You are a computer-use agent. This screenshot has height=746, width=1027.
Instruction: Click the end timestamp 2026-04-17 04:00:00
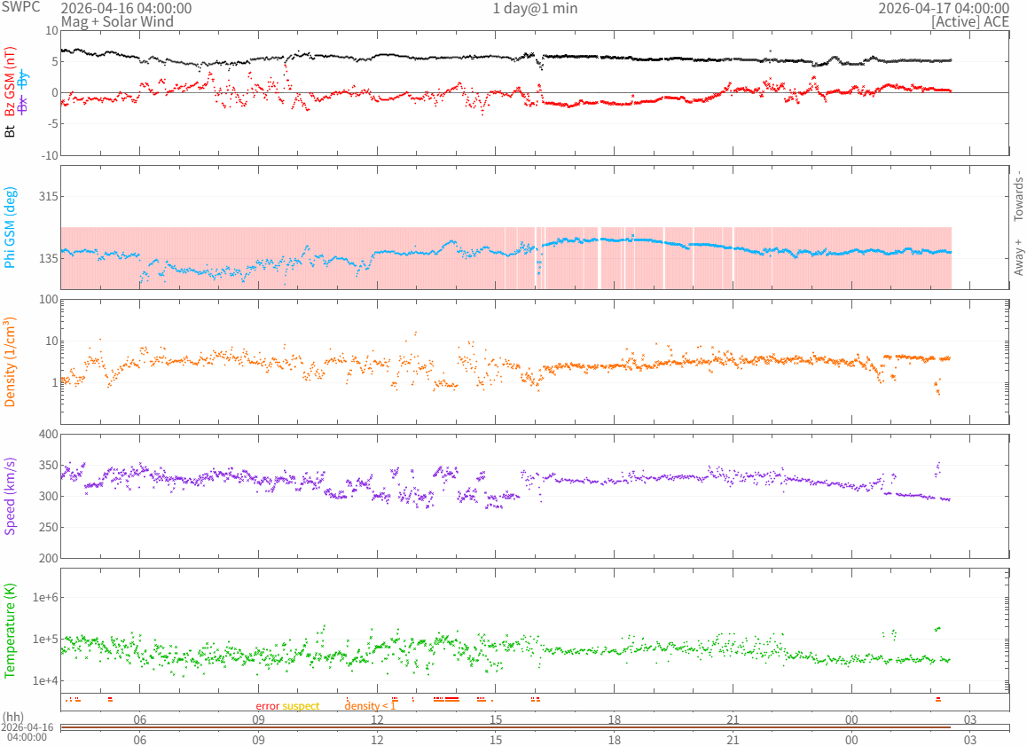pos(944,8)
